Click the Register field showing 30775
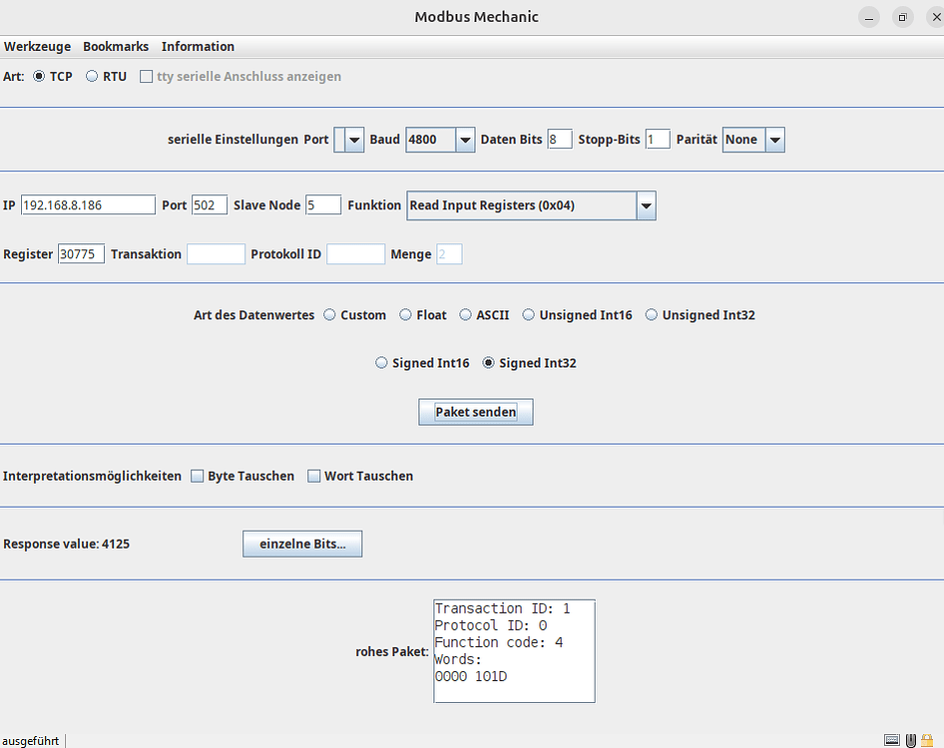 pos(81,254)
